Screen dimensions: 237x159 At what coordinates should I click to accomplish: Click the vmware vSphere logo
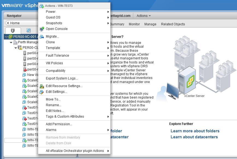pyautogui.click(x=20, y=5)
